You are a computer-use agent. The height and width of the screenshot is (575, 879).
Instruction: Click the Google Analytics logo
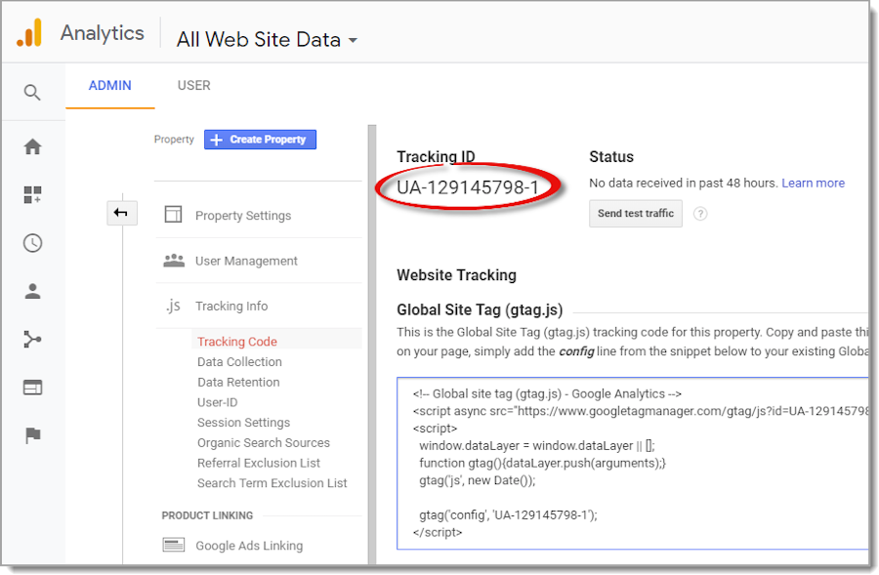(x=29, y=32)
